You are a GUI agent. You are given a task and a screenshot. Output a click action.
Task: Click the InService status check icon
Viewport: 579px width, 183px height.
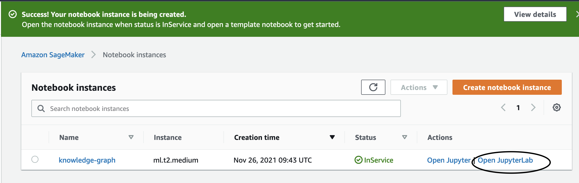click(x=358, y=160)
